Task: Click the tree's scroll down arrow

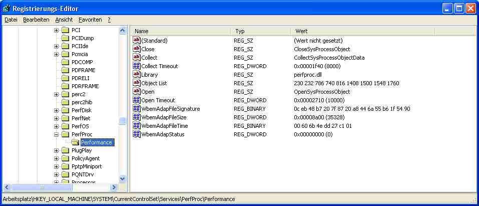Action: click(123, 178)
